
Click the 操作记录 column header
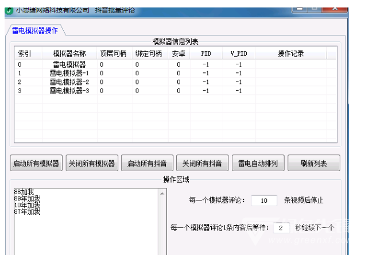click(290, 53)
